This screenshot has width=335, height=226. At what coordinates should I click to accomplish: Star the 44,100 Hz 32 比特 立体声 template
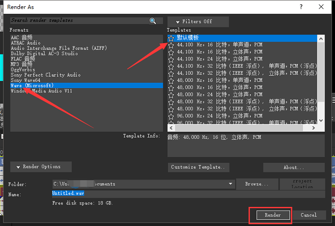(x=171, y=74)
